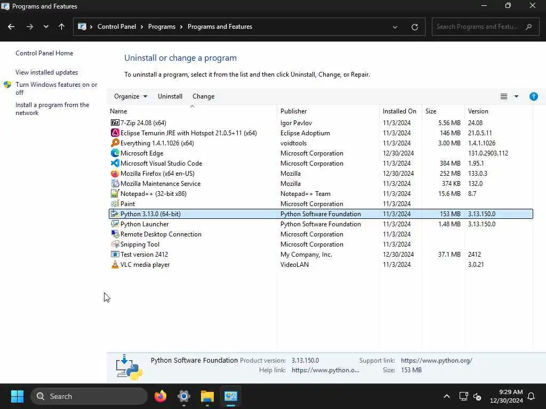Sort by the Size column header
The image size is (546, 409).
point(443,111)
